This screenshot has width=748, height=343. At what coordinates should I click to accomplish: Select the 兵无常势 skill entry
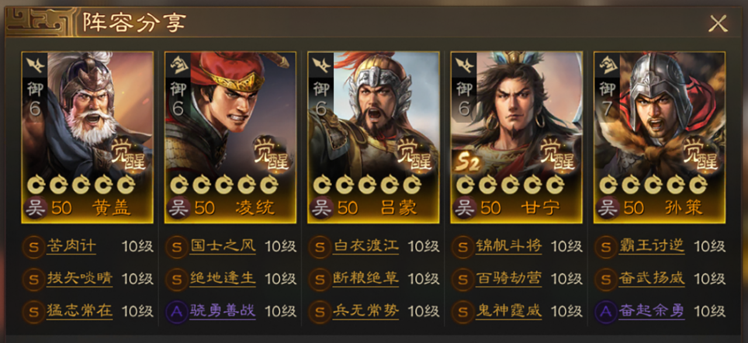[366, 311]
